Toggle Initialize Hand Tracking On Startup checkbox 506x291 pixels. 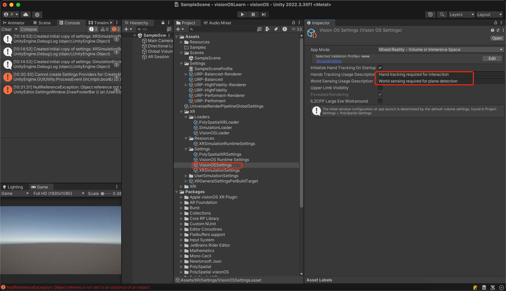(x=380, y=68)
